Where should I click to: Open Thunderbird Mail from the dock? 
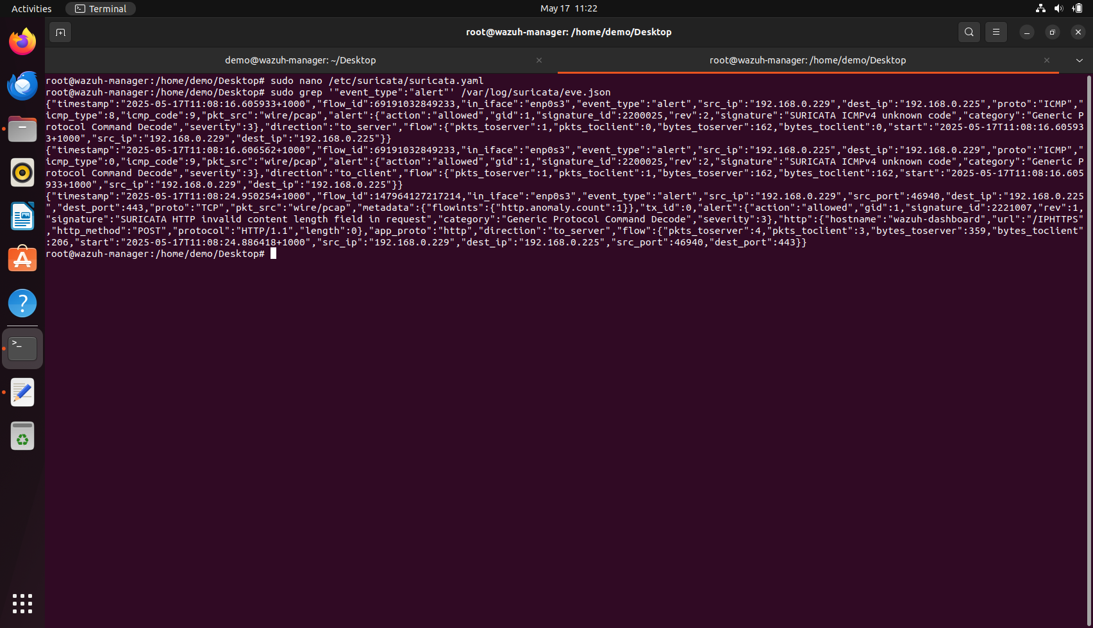click(22, 85)
